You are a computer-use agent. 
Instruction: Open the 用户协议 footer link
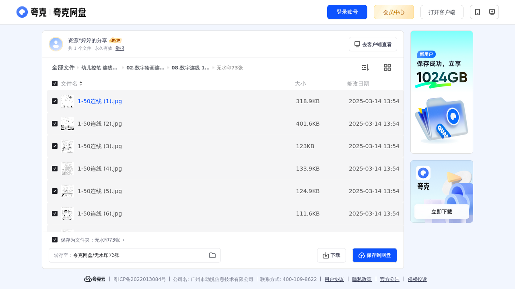(x=334, y=279)
